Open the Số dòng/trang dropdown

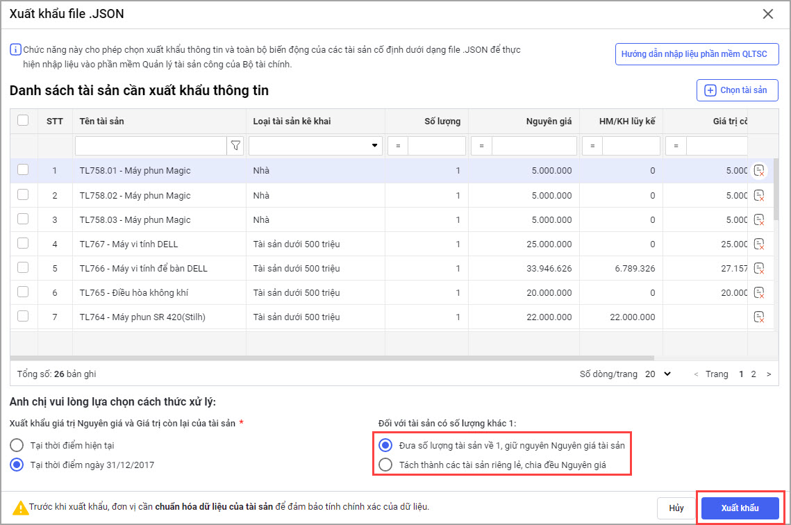click(657, 374)
